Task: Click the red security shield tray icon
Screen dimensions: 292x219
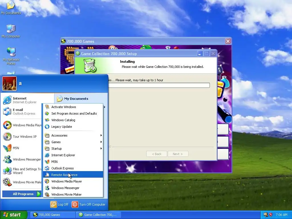Action: pos(271,215)
